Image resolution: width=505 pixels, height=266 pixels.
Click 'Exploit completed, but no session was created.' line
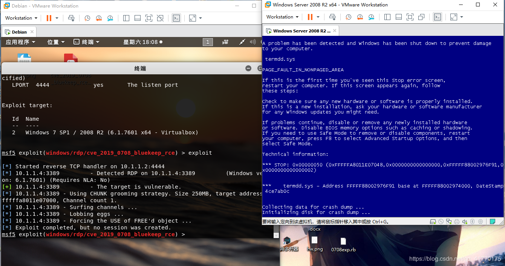[86, 228]
